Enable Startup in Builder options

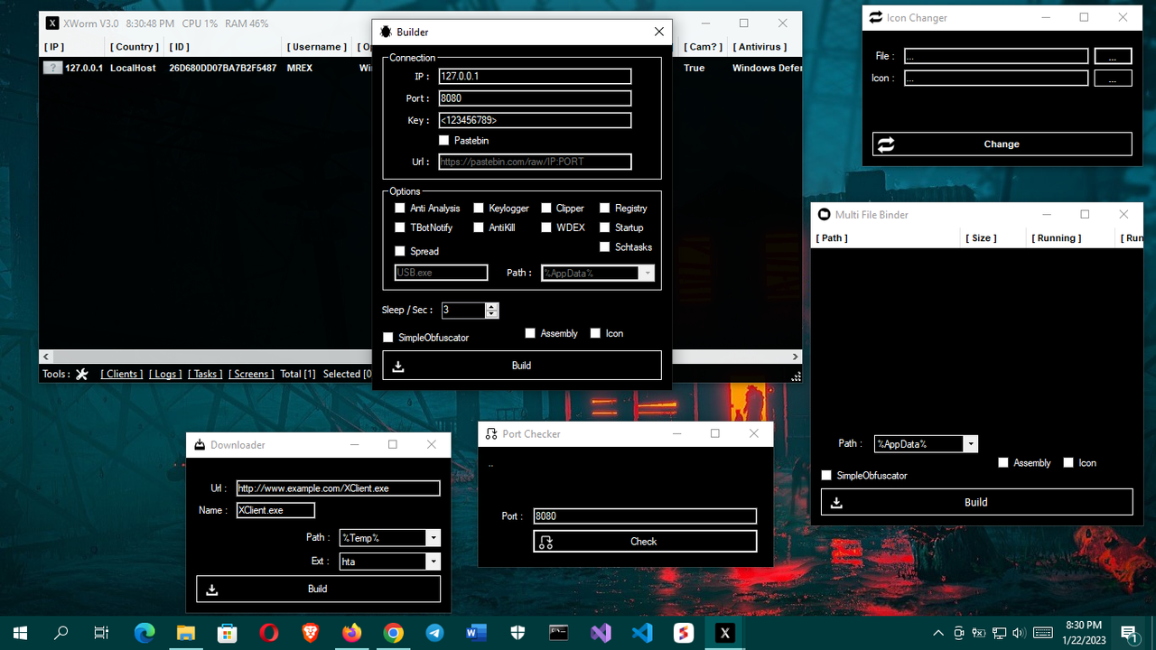pyautogui.click(x=603, y=227)
